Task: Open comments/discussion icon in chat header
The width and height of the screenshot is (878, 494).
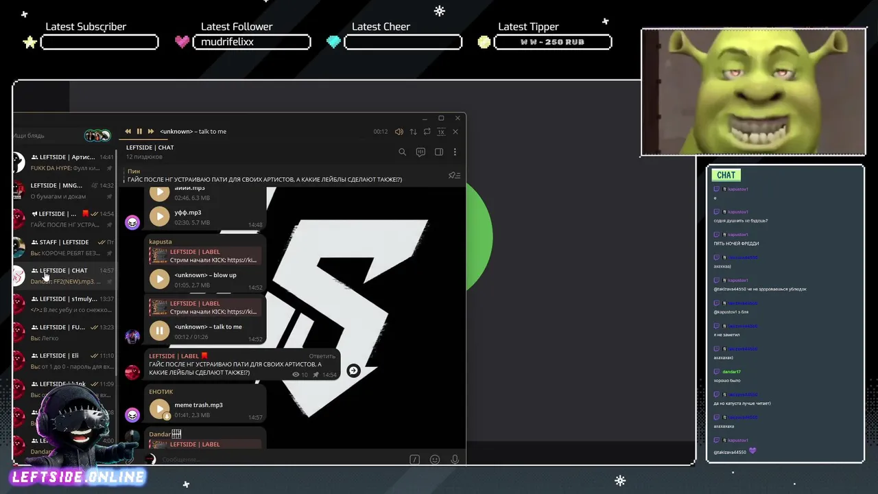Action: [x=420, y=152]
